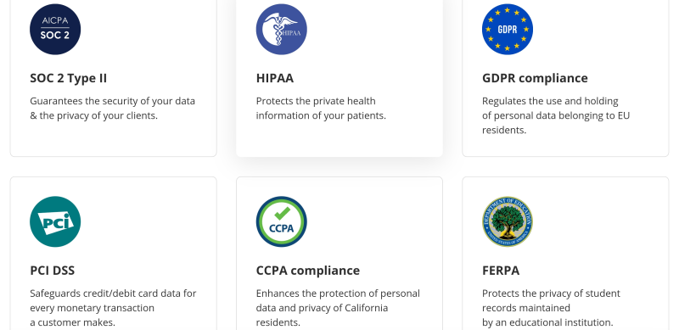Click the CCPA green checkmark badge
The width and height of the screenshot is (679, 330).
click(x=282, y=221)
